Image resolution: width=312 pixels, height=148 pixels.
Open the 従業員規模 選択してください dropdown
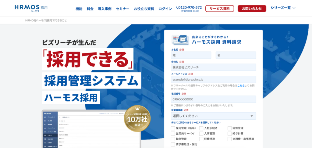point(213,116)
